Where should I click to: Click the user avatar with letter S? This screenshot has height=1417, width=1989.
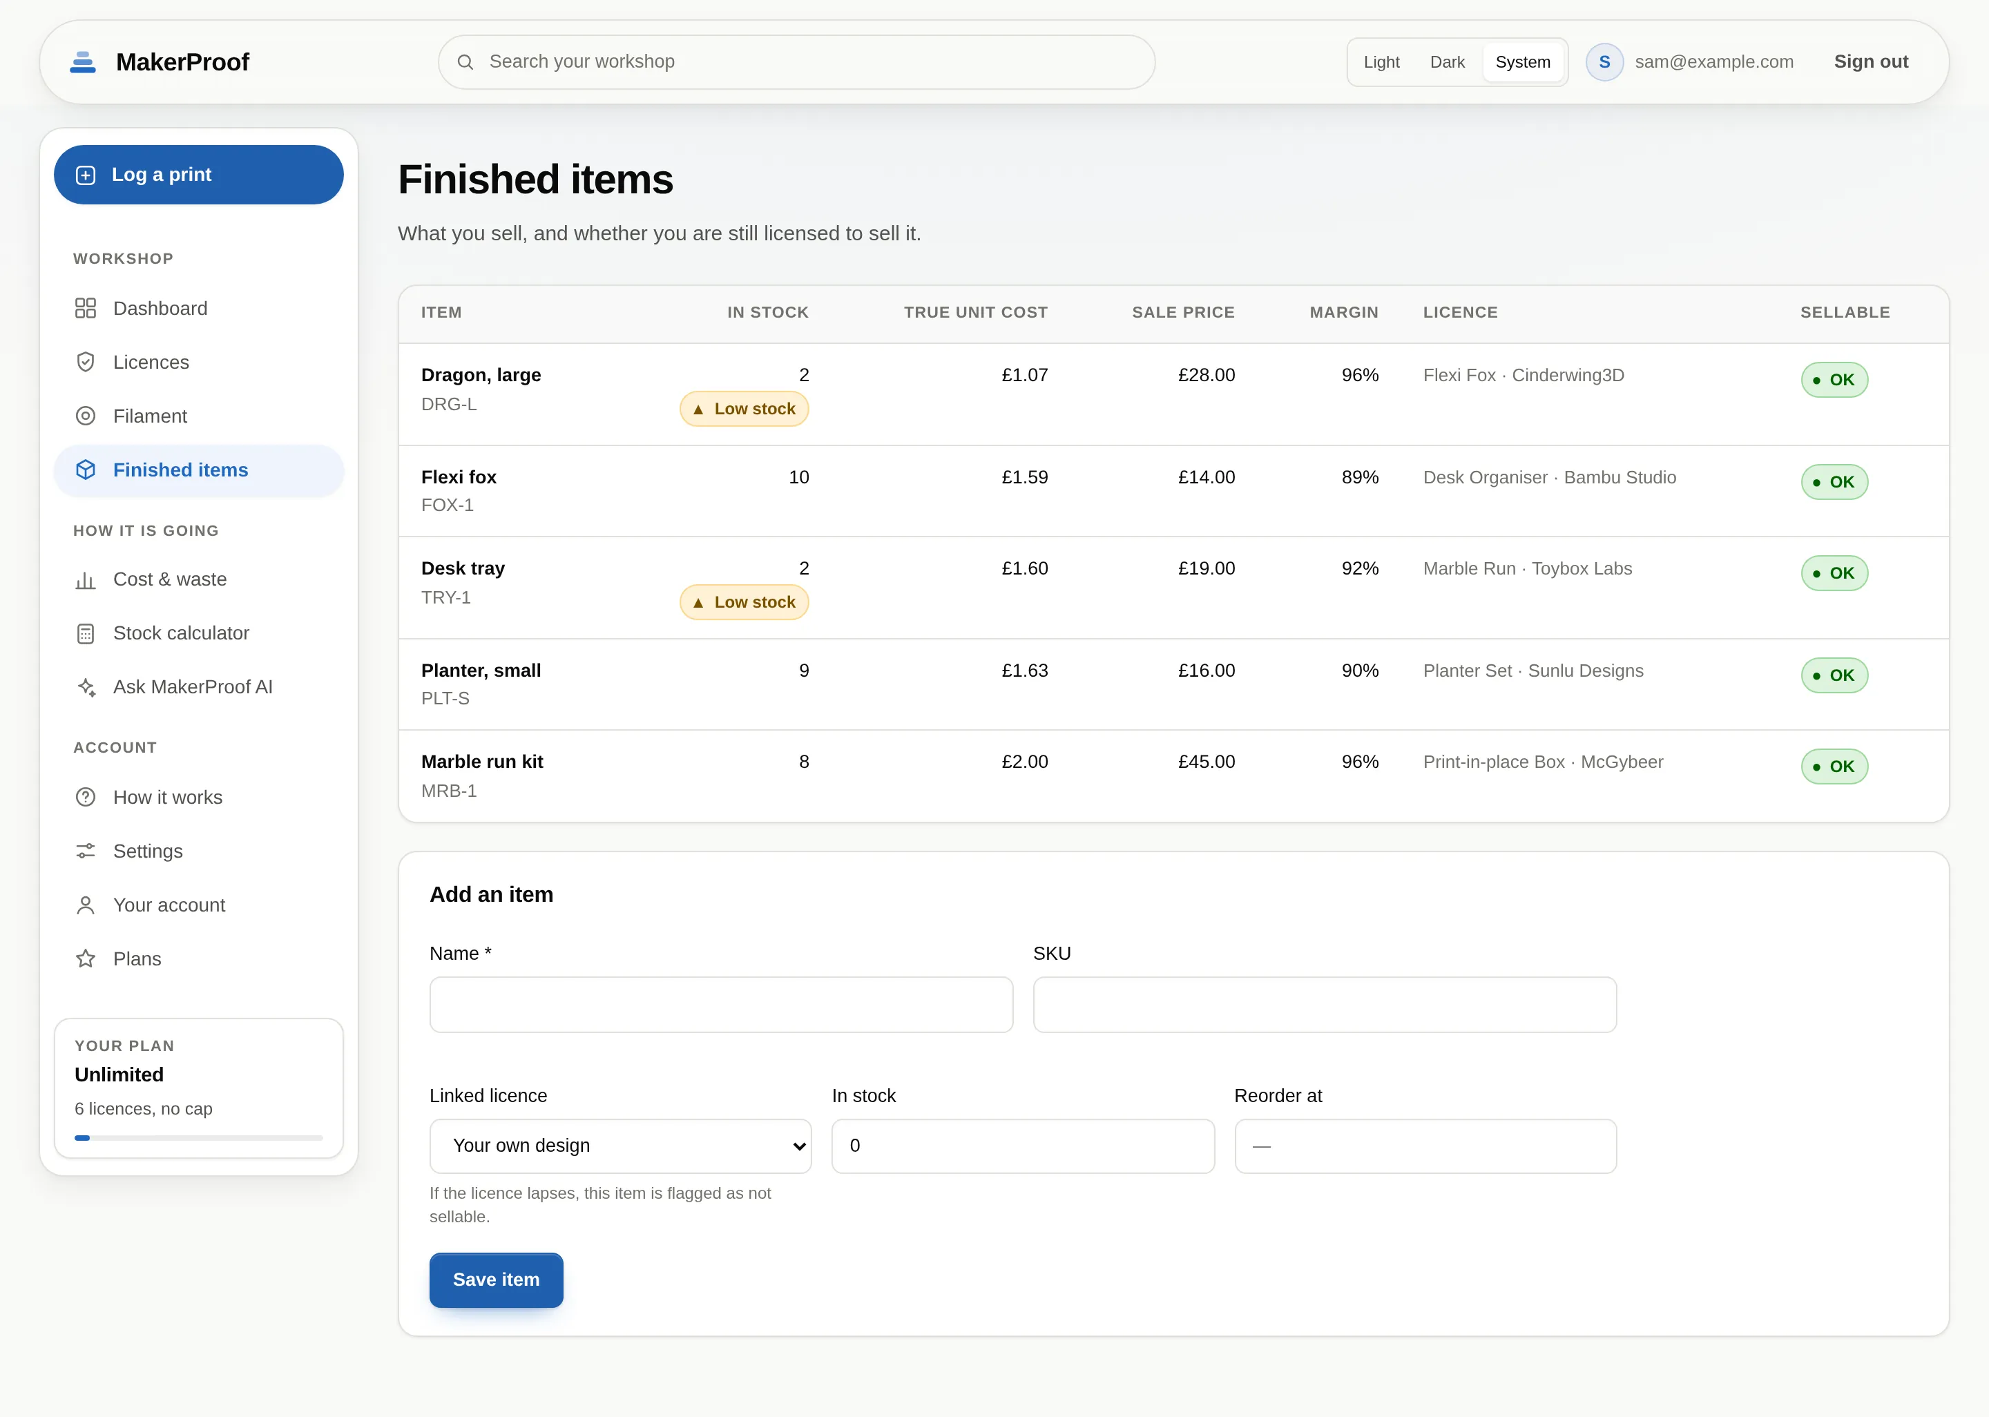pos(1604,62)
